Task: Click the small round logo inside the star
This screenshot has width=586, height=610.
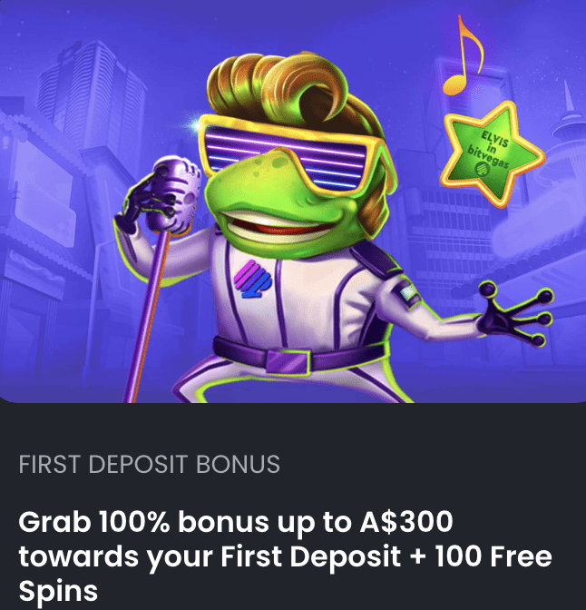Action: (x=482, y=169)
